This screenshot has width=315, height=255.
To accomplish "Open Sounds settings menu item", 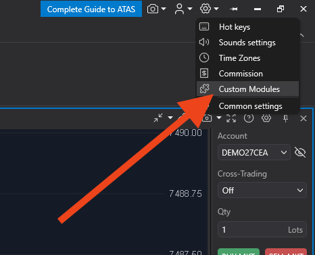I will pos(248,43).
